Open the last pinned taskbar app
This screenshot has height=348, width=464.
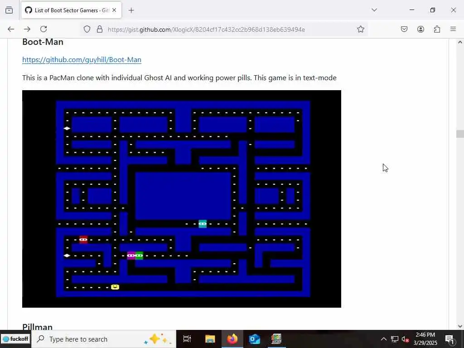(276, 339)
